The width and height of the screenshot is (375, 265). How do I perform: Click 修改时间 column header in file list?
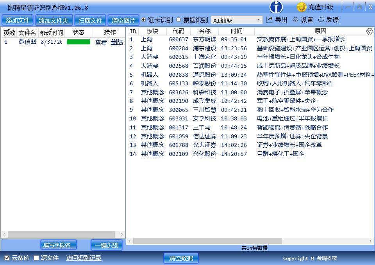click(x=52, y=32)
